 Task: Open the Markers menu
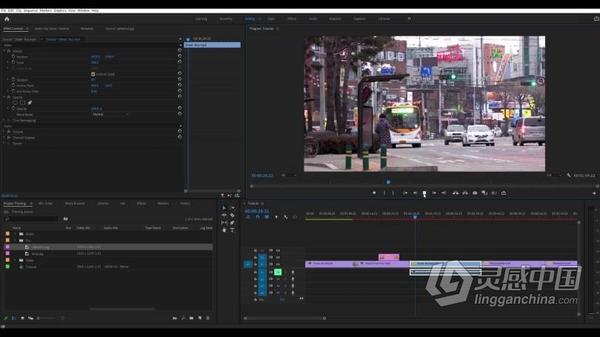tap(45, 10)
